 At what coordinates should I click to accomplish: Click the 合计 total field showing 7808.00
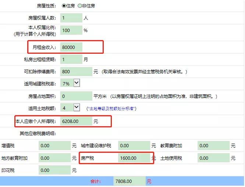[x=129, y=181]
